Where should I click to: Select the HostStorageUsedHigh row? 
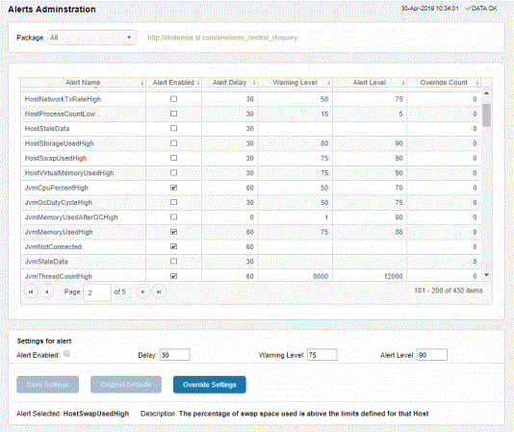click(x=250, y=143)
